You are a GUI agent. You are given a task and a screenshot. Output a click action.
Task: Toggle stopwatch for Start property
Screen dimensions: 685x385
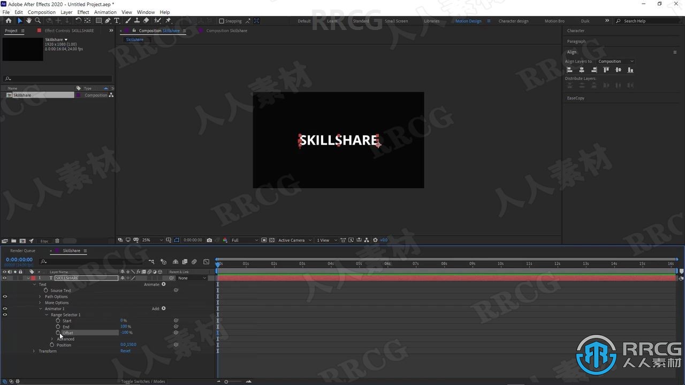(58, 321)
